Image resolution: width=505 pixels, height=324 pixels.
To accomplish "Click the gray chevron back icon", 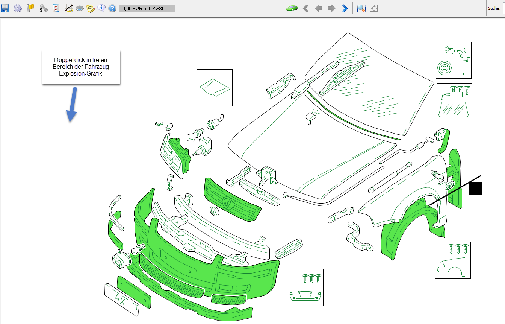I will 306,8.
